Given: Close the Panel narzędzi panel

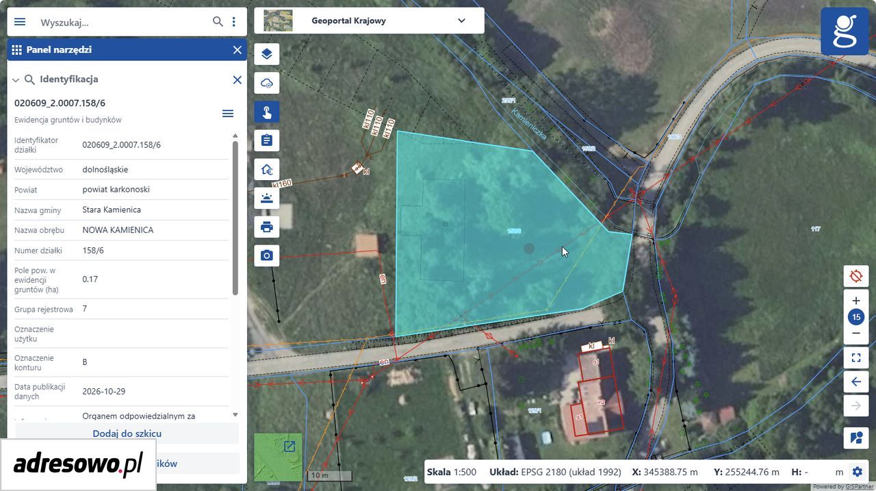Looking at the screenshot, I should tap(237, 50).
